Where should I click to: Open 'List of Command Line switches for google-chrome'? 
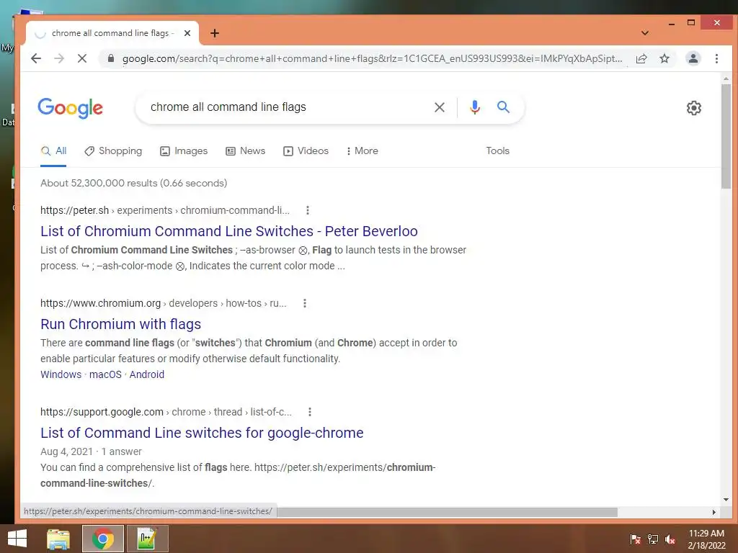(202, 433)
